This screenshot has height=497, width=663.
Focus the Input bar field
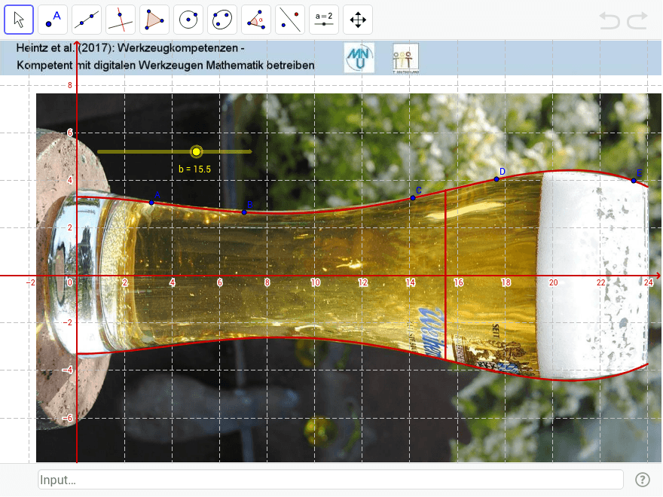click(x=331, y=480)
